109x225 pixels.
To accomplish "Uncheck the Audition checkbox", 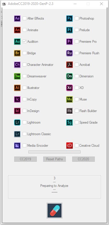I will 24,42.
